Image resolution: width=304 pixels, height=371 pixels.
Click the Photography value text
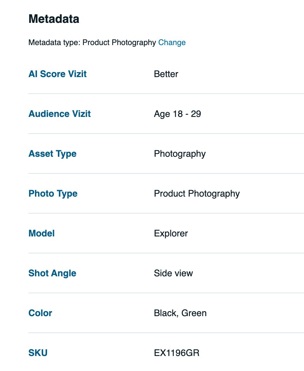[179, 153]
